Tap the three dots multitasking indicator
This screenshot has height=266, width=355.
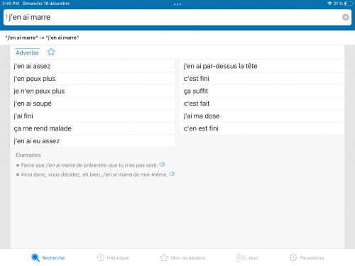(177, 4)
